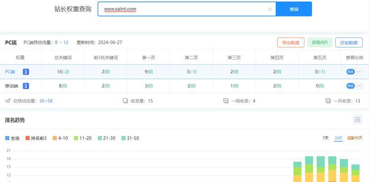The height and width of the screenshot is (182, 369).
Task: Open 历史数据 history data
Action: pos(349,43)
